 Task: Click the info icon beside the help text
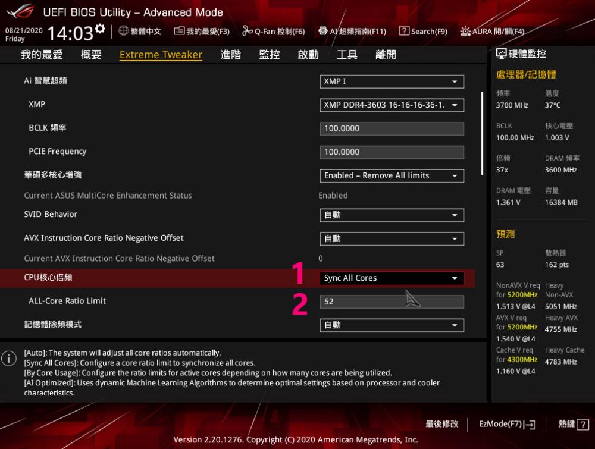(x=9, y=358)
